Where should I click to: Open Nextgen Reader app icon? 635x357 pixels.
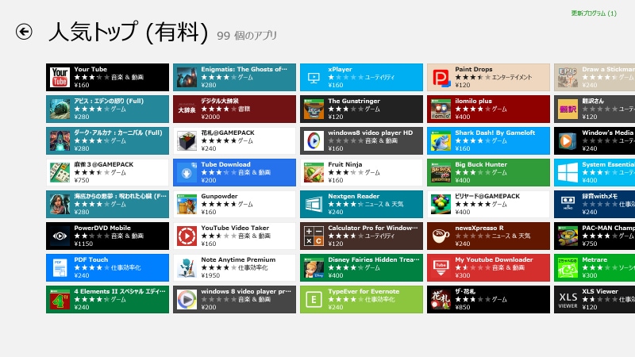(x=314, y=205)
